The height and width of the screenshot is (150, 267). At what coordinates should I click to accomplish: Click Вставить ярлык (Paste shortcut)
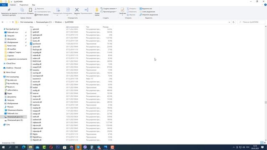[42, 15]
